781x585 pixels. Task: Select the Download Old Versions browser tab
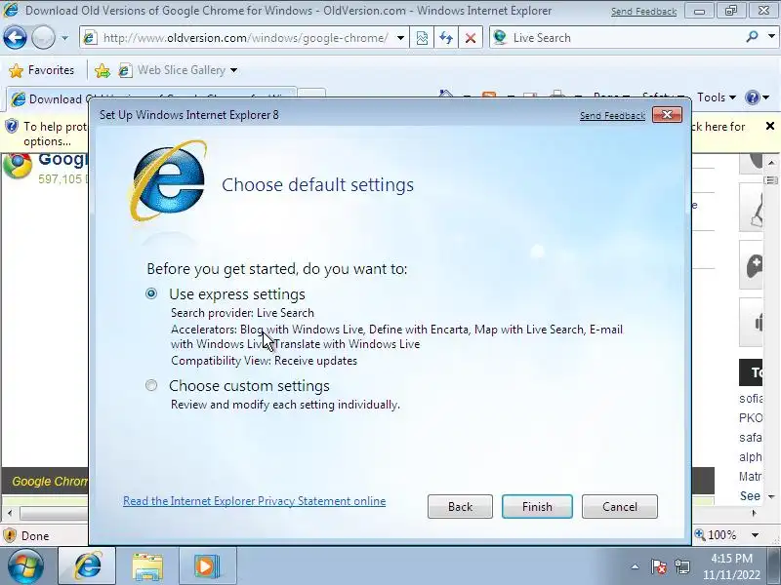click(x=151, y=98)
